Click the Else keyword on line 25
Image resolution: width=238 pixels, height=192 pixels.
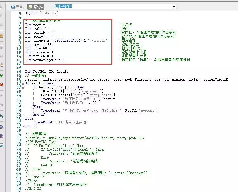(x=37, y=107)
